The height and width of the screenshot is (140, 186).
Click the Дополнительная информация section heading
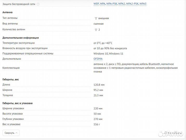21,38
